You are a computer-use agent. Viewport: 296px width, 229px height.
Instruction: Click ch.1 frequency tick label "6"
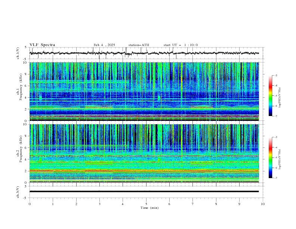[x=26, y=86]
